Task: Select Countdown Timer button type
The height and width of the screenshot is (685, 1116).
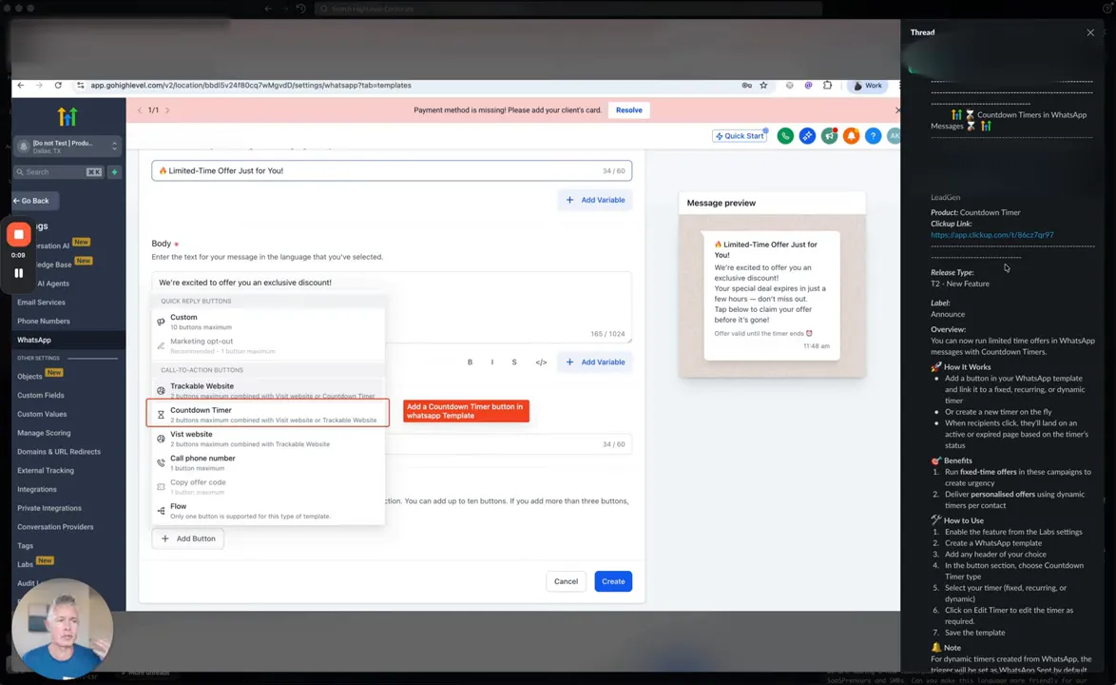Action: click(x=268, y=413)
